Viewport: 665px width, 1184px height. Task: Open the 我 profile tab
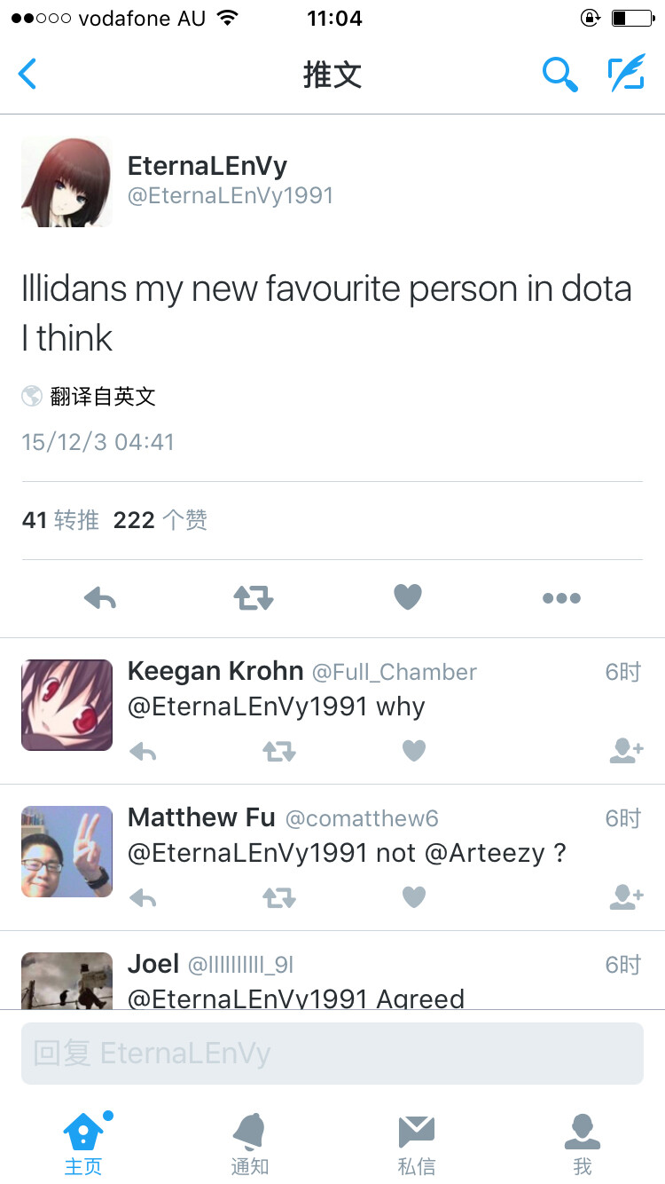click(x=583, y=1145)
